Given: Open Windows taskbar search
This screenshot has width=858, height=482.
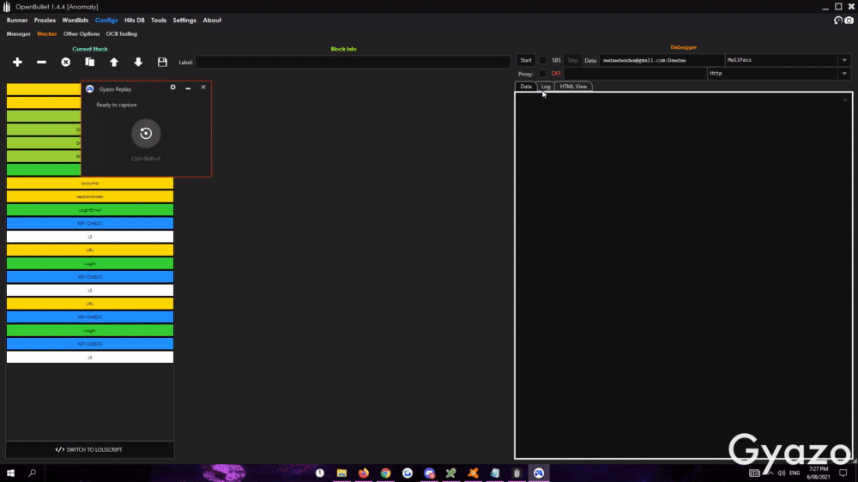Looking at the screenshot, I should tap(33, 473).
